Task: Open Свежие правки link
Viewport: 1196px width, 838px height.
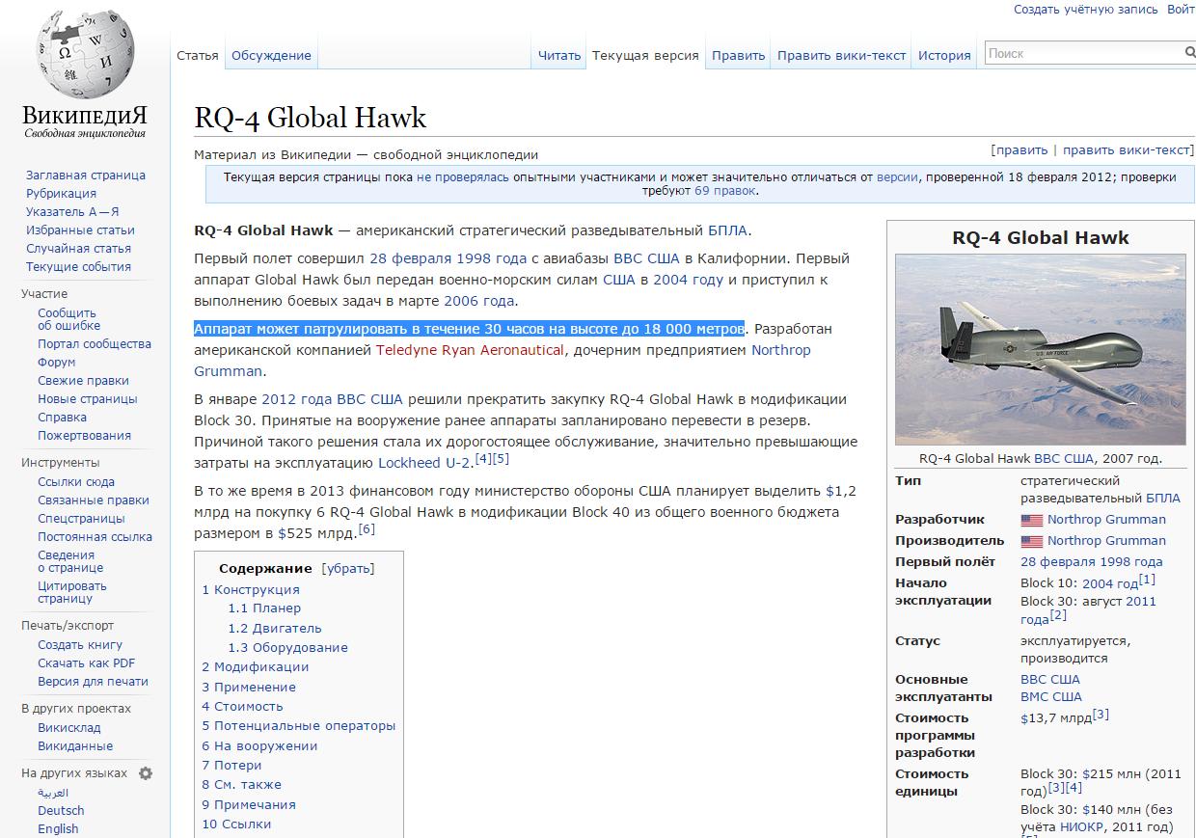Action: 83,381
